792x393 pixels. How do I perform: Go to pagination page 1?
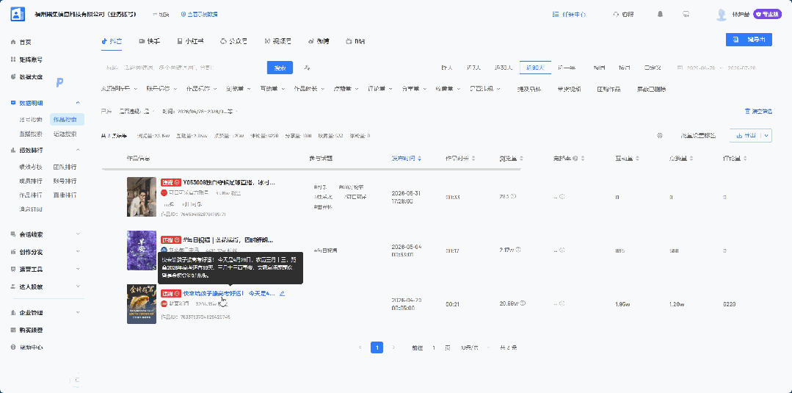pyautogui.click(x=377, y=347)
